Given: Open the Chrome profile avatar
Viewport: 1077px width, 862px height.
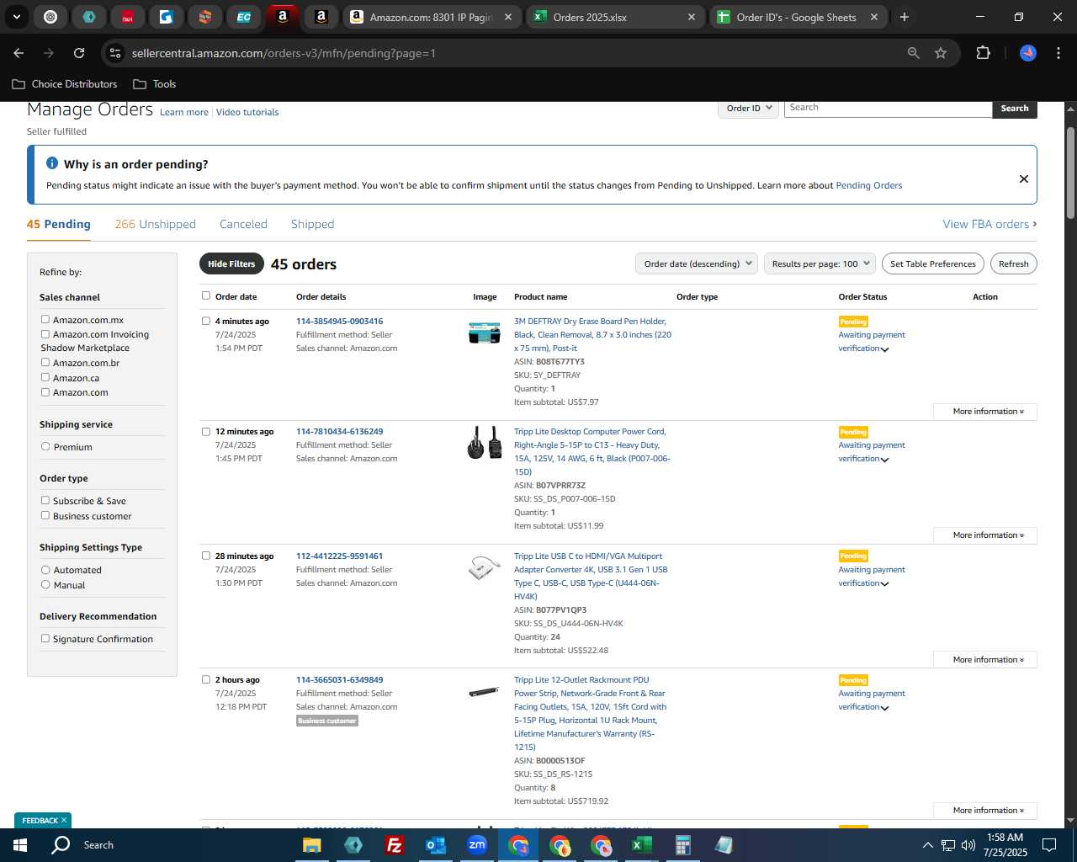Looking at the screenshot, I should (1028, 53).
